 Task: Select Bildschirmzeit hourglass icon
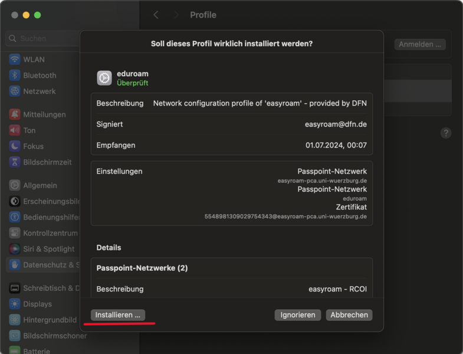[x=15, y=162]
